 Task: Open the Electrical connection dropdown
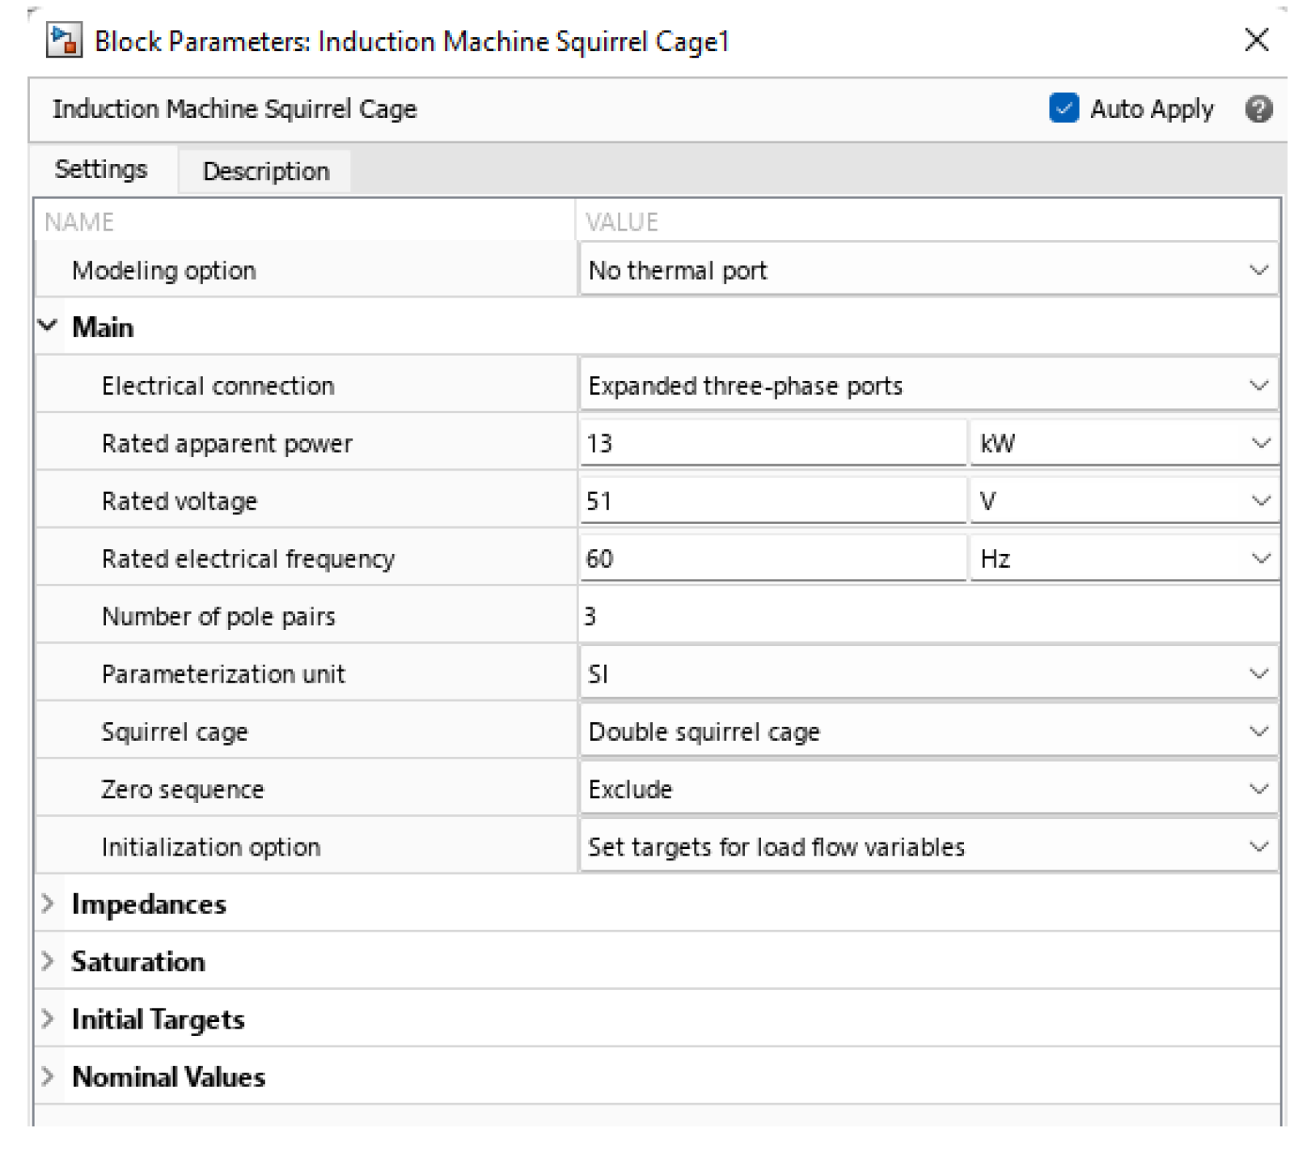[x=928, y=386]
